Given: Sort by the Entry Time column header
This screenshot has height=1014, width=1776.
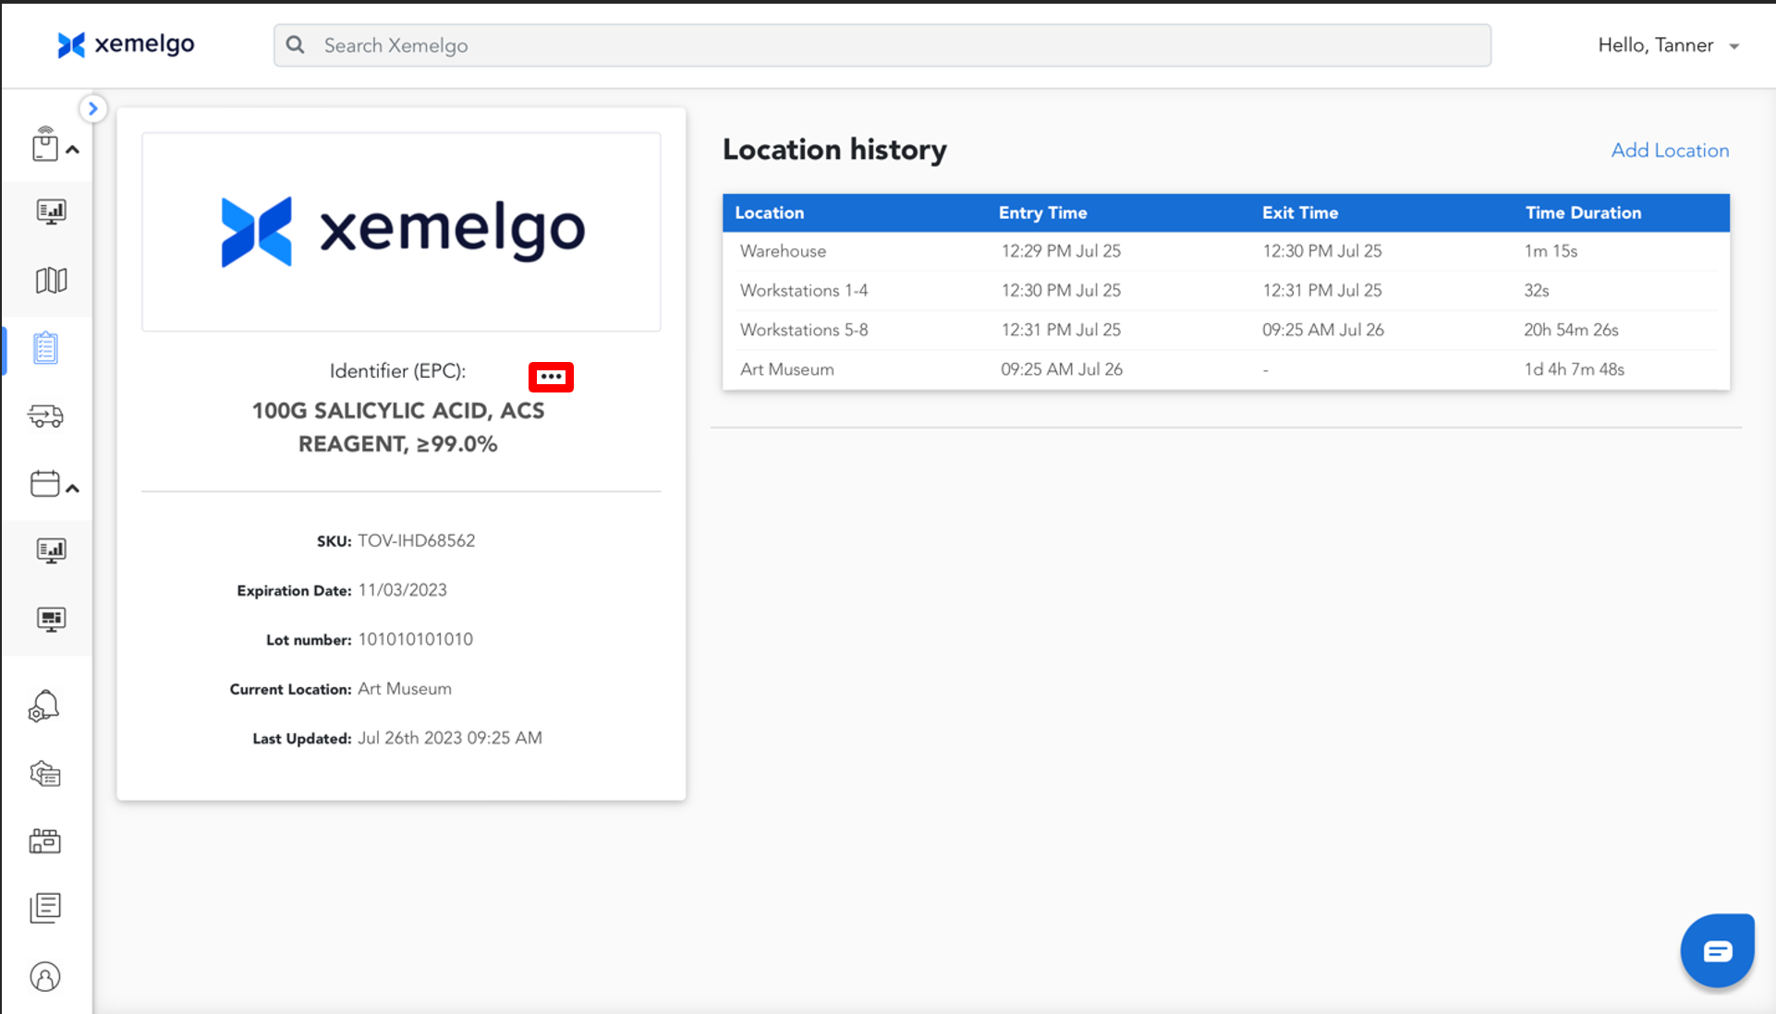Looking at the screenshot, I should [x=1042, y=212].
